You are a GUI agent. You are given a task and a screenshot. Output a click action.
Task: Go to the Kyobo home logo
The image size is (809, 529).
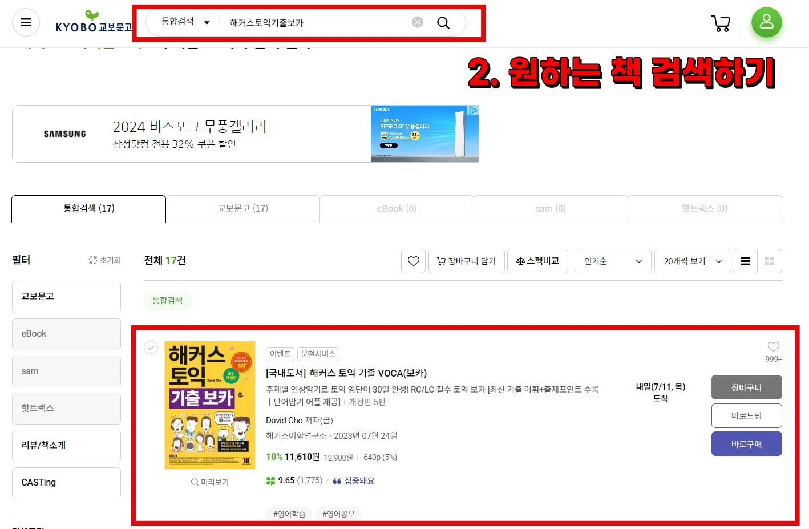coord(93,22)
